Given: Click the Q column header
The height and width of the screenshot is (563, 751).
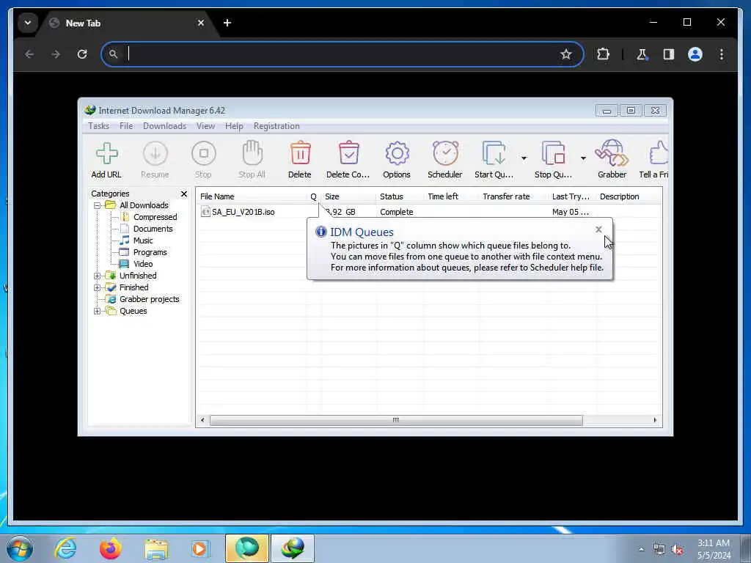Looking at the screenshot, I should click(314, 196).
